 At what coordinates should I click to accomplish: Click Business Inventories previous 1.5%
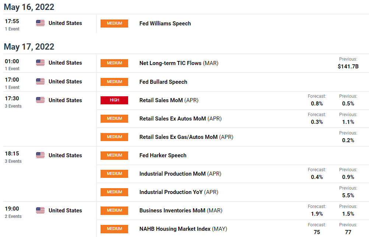348,214
